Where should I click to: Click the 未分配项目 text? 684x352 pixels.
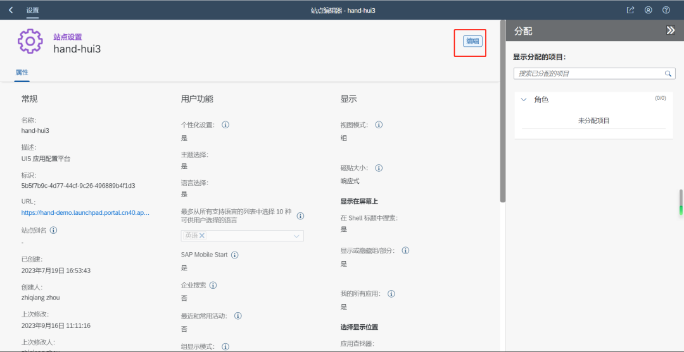tap(593, 121)
